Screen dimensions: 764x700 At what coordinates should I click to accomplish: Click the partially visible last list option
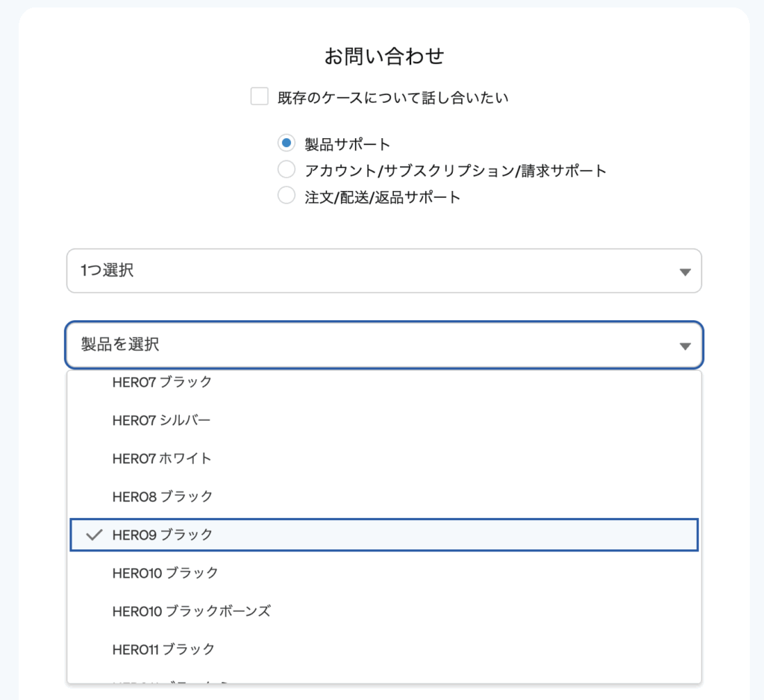click(x=384, y=680)
